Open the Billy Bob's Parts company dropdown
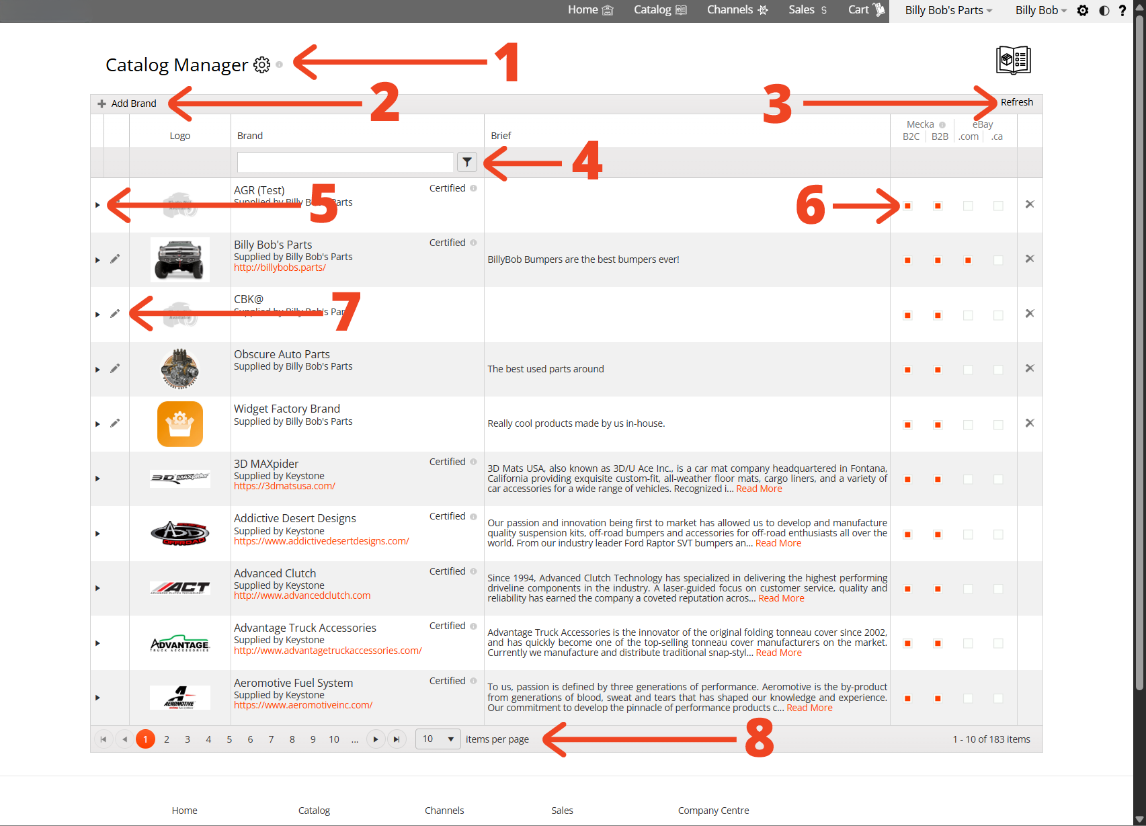 coord(948,10)
